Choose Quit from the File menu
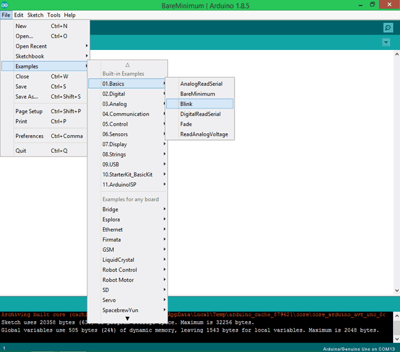This screenshot has width=400, height=352. coord(45,151)
